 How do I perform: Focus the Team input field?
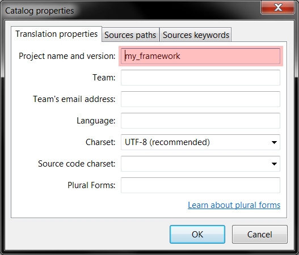click(200, 78)
